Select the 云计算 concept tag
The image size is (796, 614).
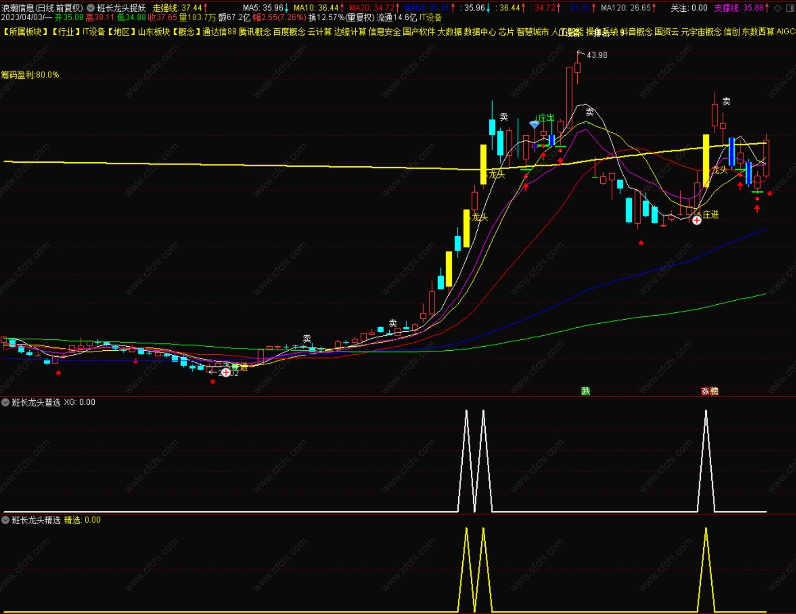[319, 32]
